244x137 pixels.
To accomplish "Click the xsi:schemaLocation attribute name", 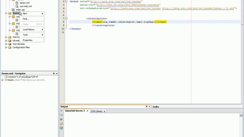I will point(94,8).
